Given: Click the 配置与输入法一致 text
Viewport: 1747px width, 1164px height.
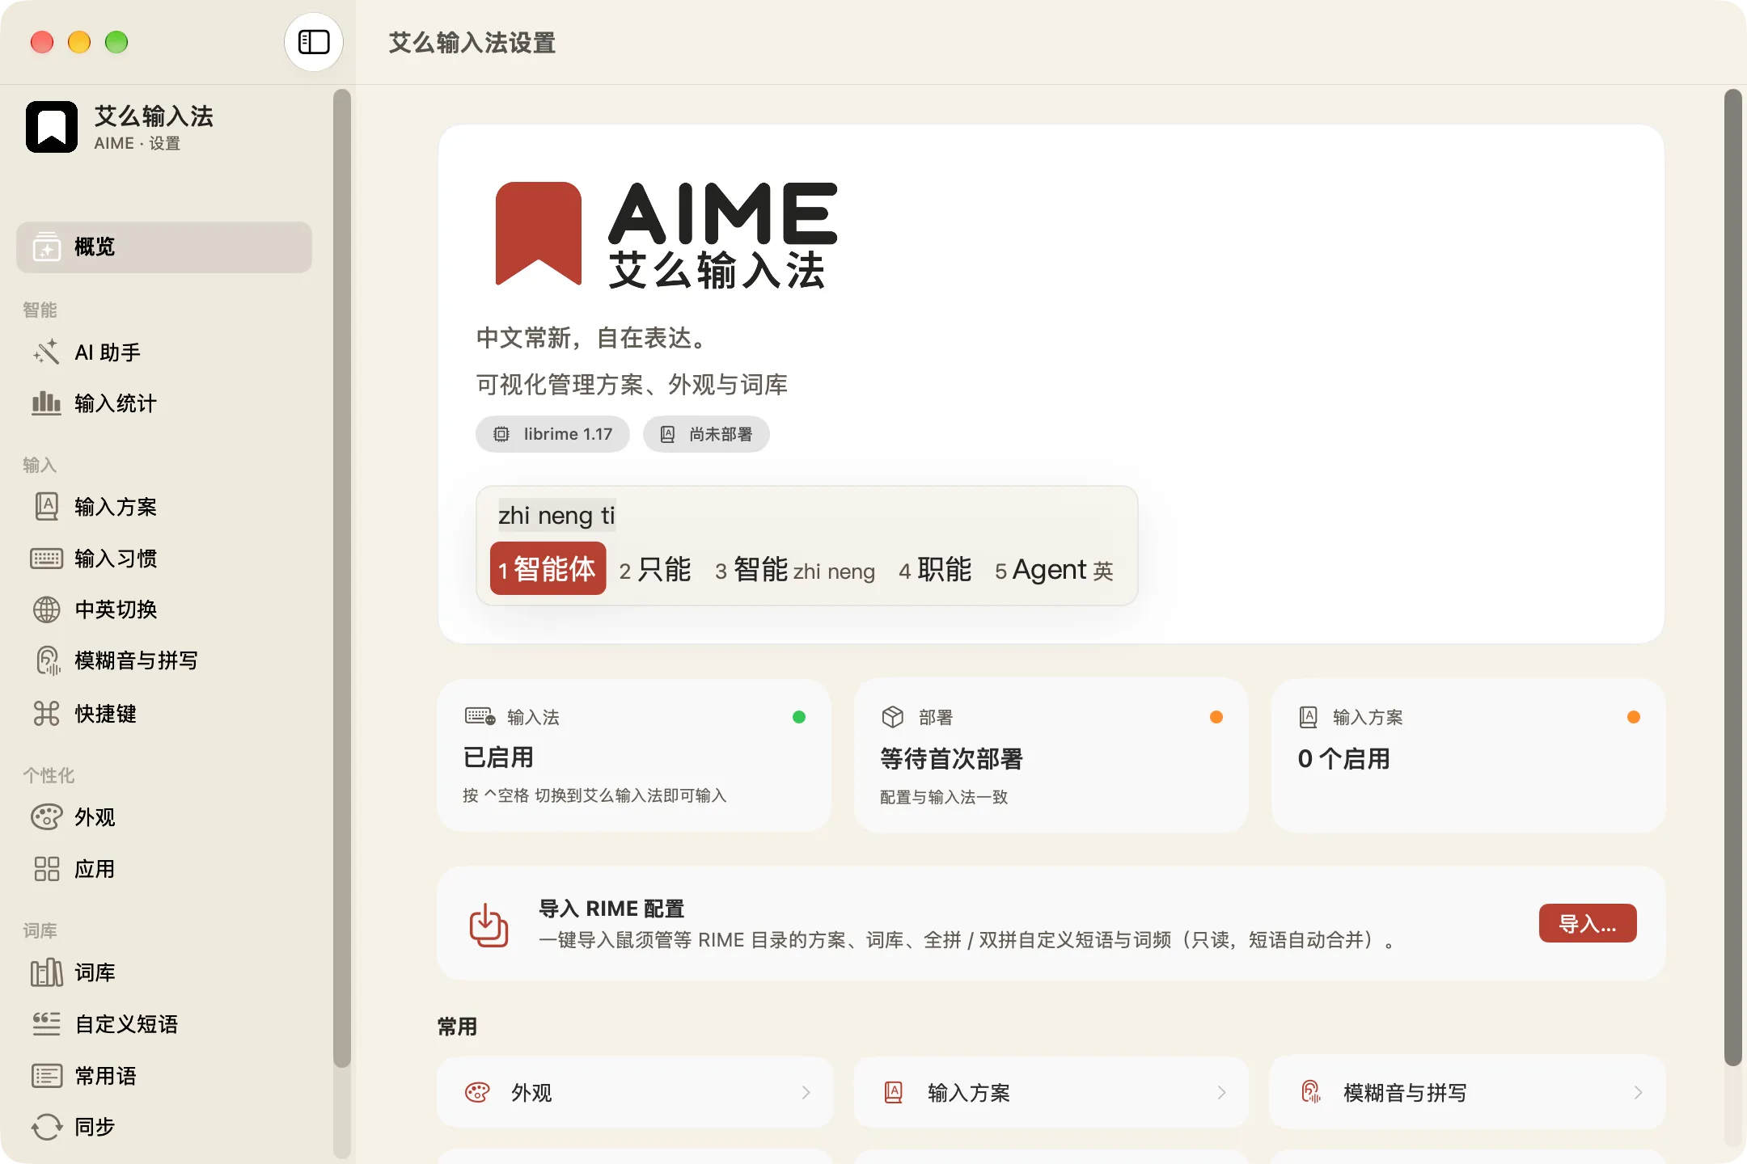Looking at the screenshot, I should pos(944,797).
